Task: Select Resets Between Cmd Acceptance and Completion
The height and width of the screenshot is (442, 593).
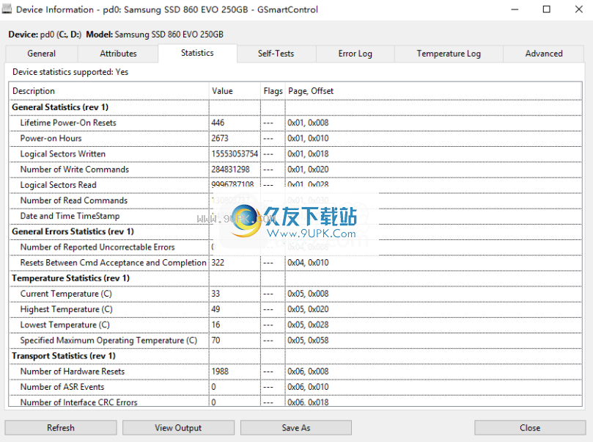Action: pos(295,262)
